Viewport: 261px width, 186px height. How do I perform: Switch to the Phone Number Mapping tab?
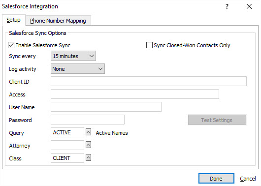[58, 21]
